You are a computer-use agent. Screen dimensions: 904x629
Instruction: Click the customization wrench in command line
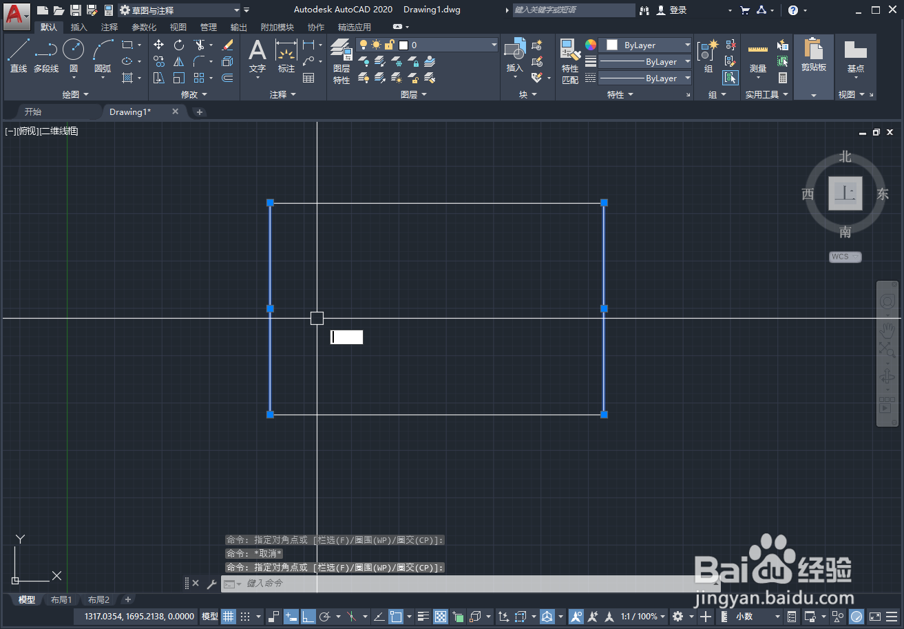pyautogui.click(x=211, y=584)
